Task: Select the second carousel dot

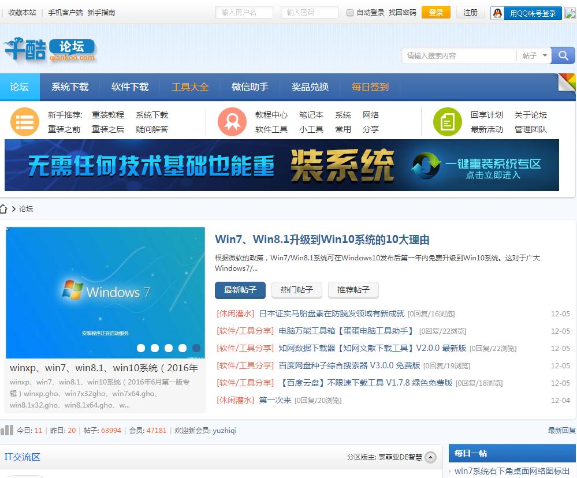Action: 155,348
